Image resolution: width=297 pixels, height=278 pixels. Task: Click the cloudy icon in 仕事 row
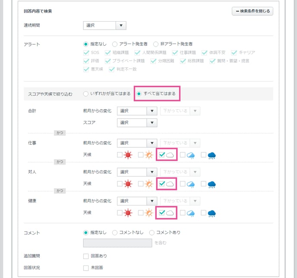[x=170, y=155]
